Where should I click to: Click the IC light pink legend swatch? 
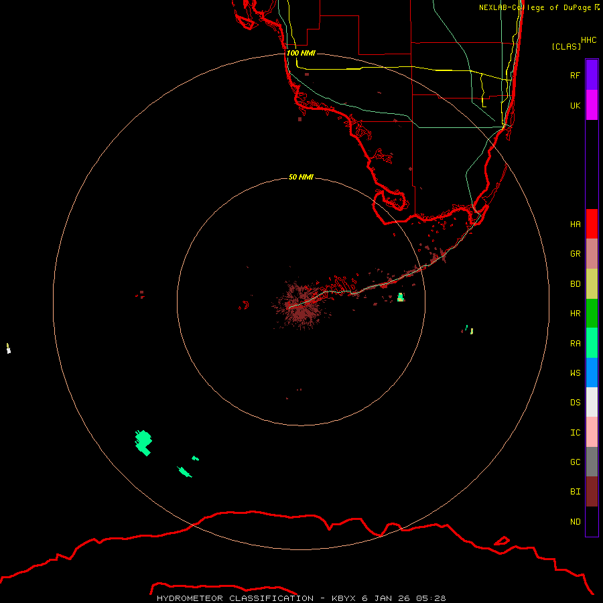[x=592, y=432]
